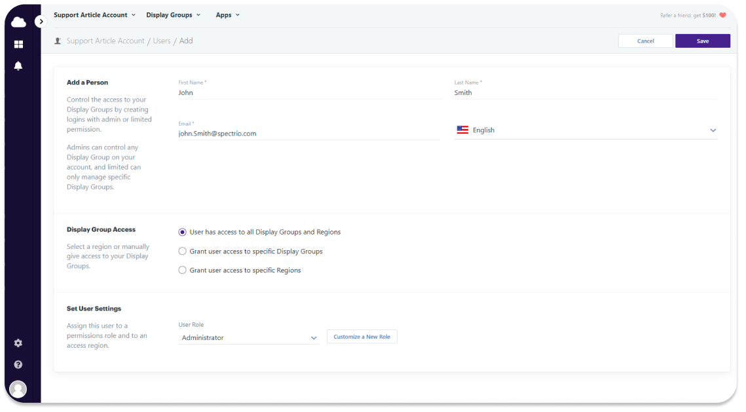Click the User Role label

[191, 324]
